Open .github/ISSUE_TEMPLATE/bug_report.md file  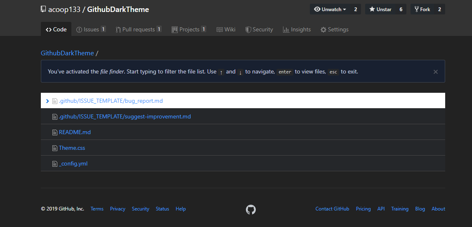[111, 101]
